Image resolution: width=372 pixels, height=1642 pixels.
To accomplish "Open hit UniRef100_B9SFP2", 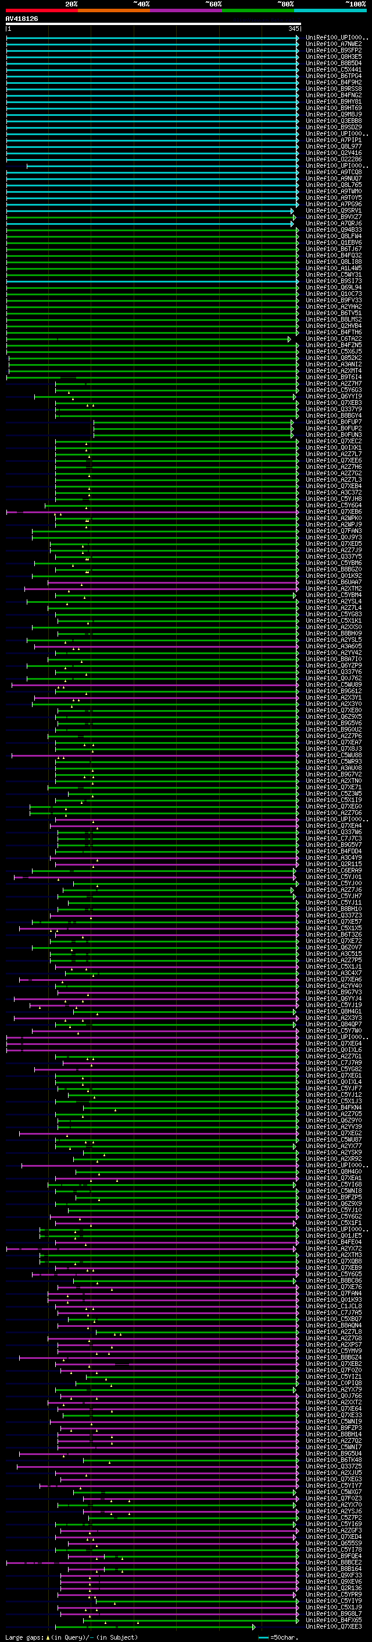I will 334,50.
